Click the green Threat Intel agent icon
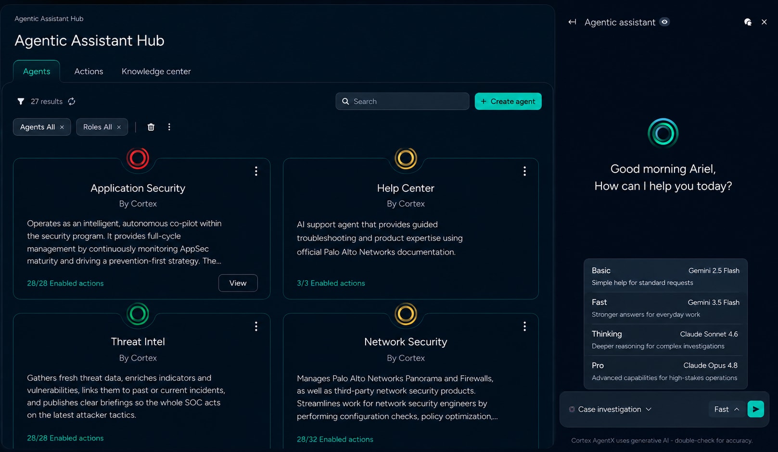778x452 pixels. point(138,314)
